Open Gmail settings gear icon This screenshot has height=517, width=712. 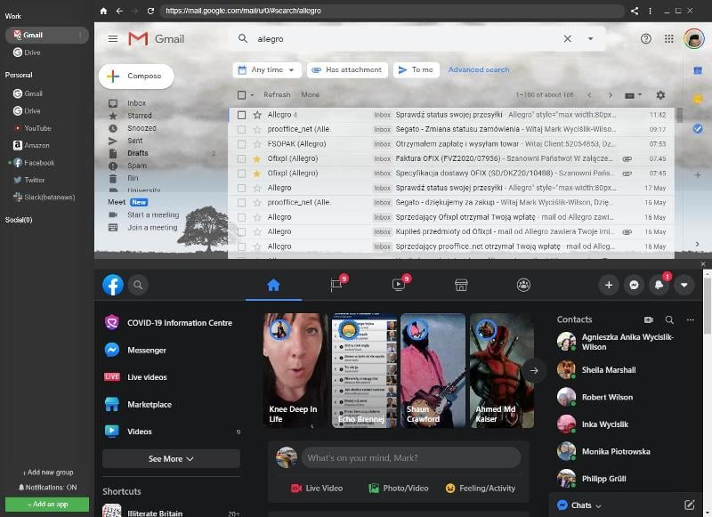[660, 95]
